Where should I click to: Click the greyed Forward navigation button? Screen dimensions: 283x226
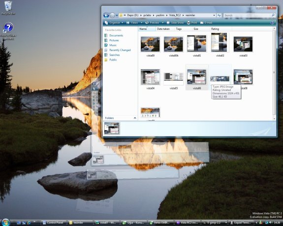(112, 15)
